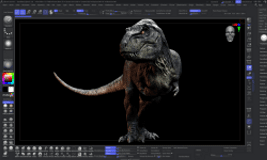Open the current brush thumbnail picker
This screenshot has width=267, height=160.
tap(8, 20)
